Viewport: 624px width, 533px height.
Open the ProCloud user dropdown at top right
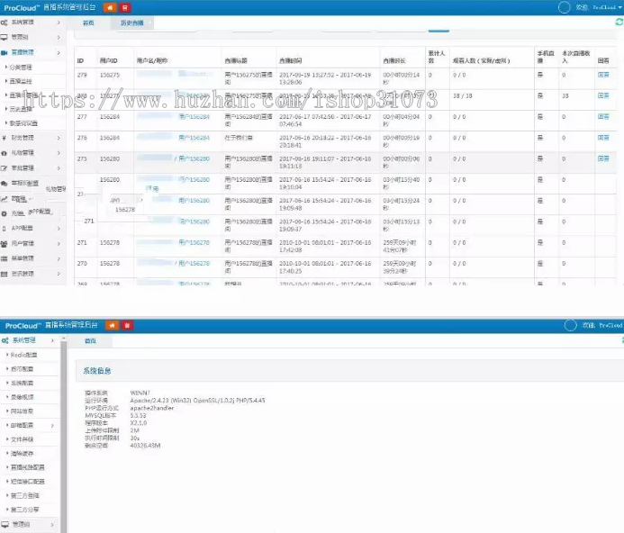pos(604,6)
